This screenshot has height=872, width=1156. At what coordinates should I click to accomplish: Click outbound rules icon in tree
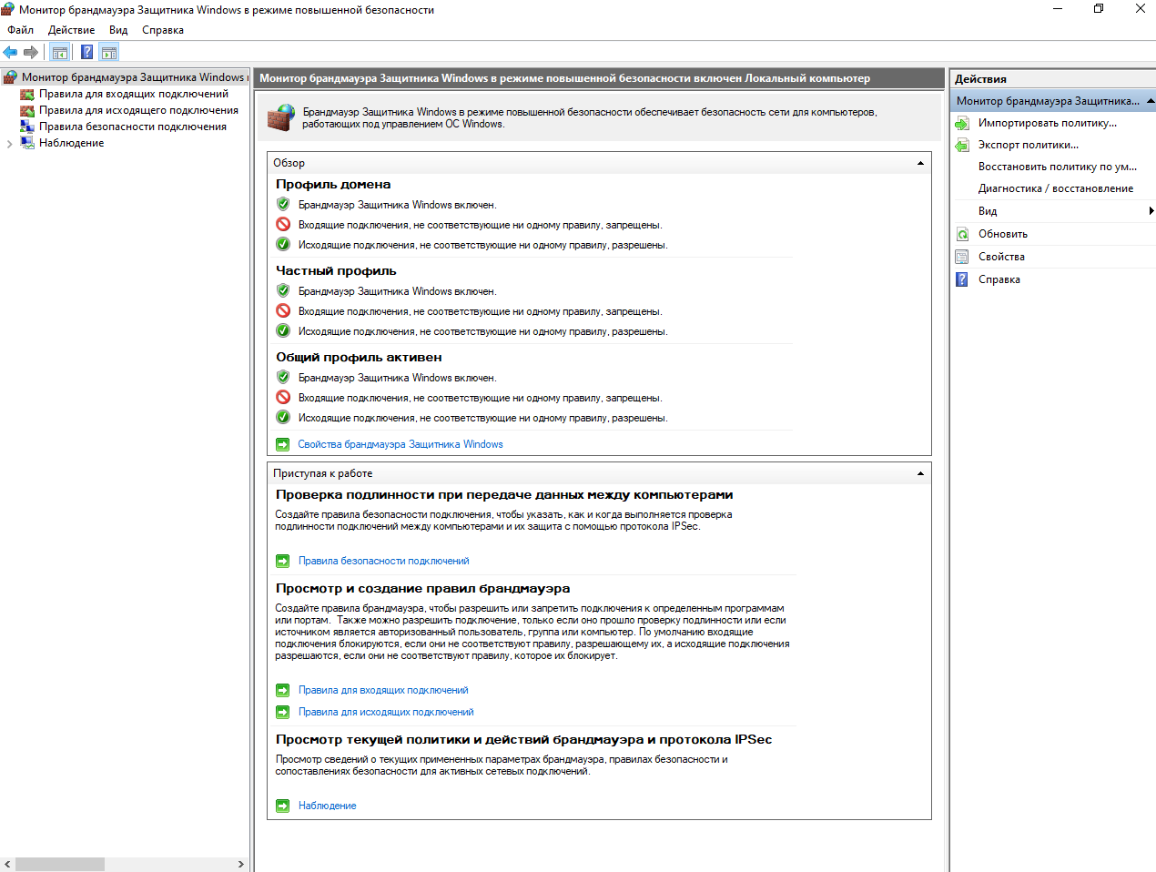(27, 110)
